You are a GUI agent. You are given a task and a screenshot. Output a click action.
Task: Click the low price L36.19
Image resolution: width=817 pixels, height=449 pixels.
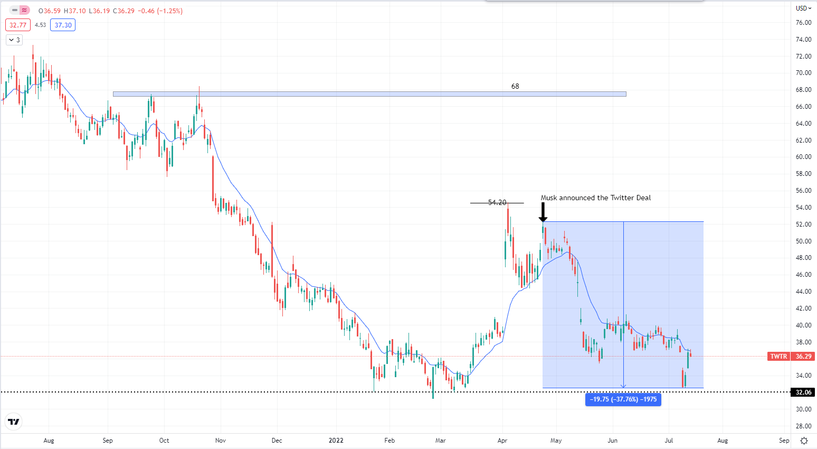click(99, 11)
